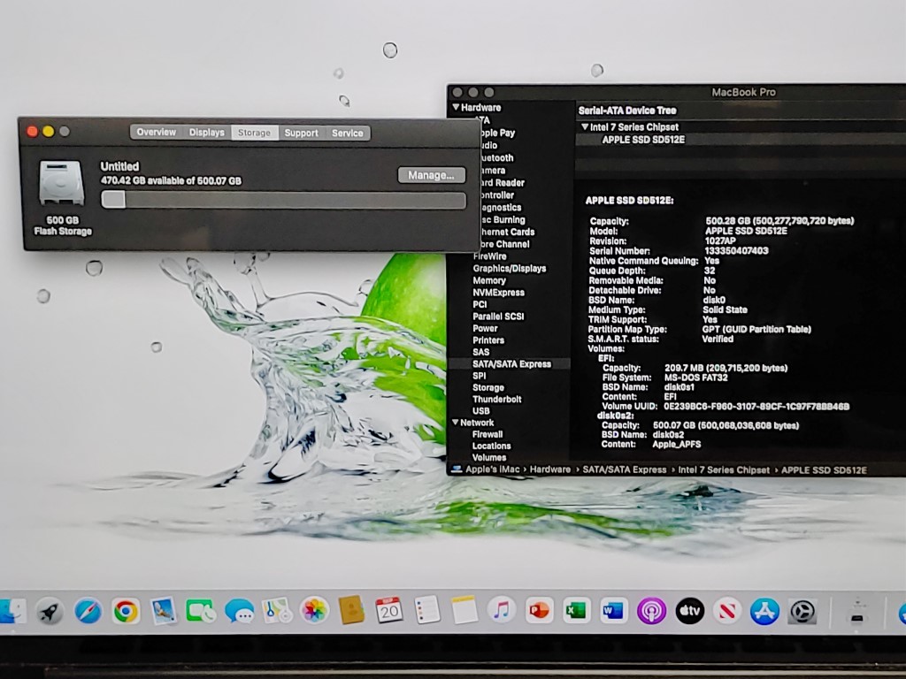Open Reminders from the Dock
The width and height of the screenshot is (906, 679).
pyautogui.click(x=427, y=610)
